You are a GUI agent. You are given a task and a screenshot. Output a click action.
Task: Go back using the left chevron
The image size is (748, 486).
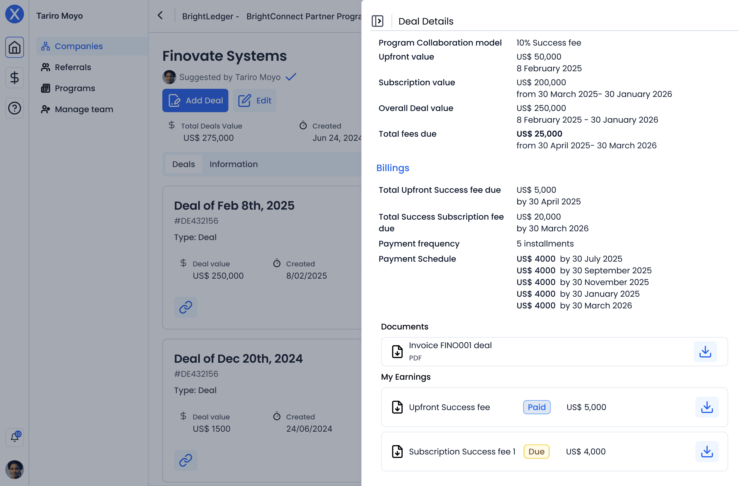pos(160,15)
